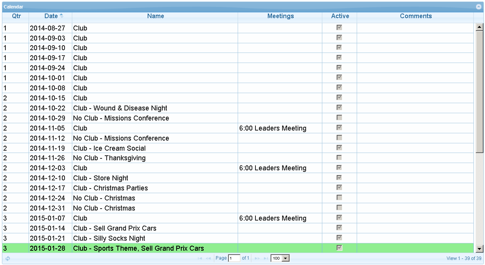This screenshot has width=485, height=265.
Task: Toggle Active checkbox for 2014-10-29 row
Action: tap(339, 117)
